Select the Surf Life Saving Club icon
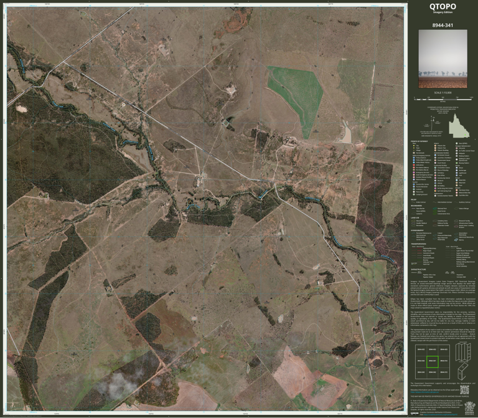The width and height of the screenshot is (478, 418). point(435,191)
